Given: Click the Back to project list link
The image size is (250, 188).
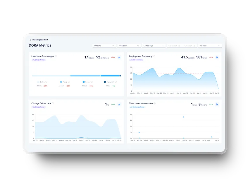Looking at the screenshot, I should (x=40, y=40).
